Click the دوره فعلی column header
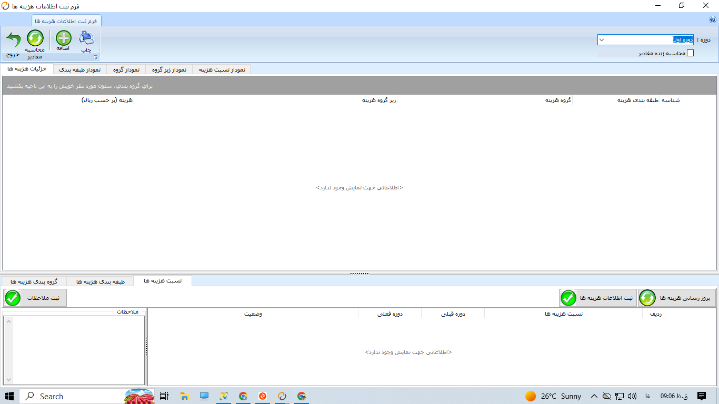 (x=390, y=314)
